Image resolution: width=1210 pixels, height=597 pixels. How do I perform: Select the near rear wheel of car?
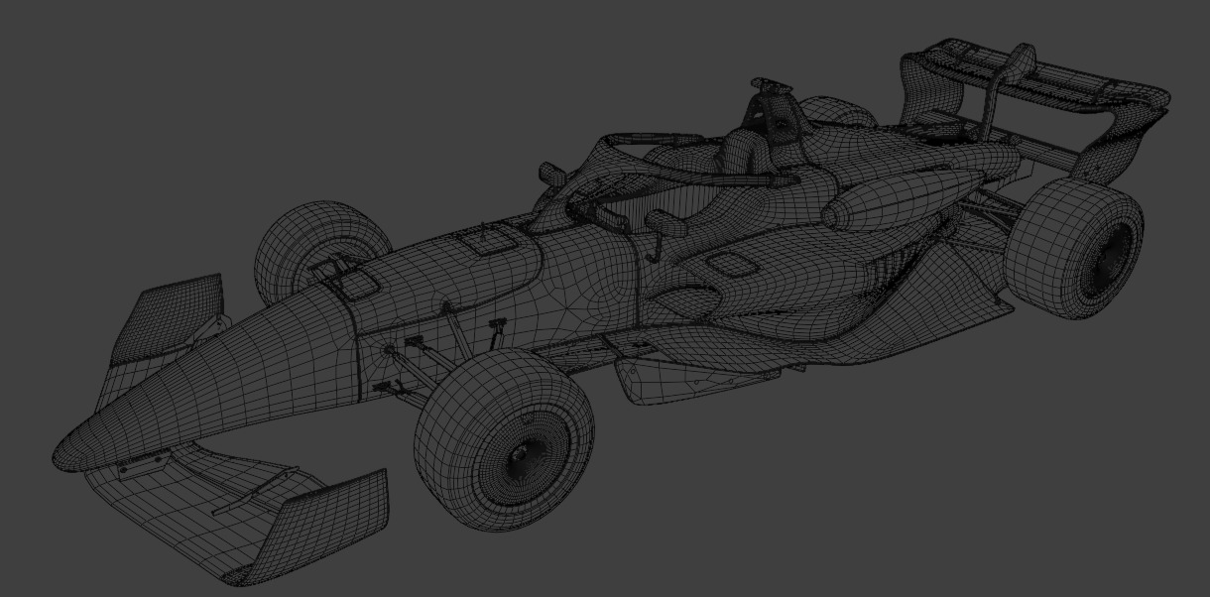coord(1076,250)
